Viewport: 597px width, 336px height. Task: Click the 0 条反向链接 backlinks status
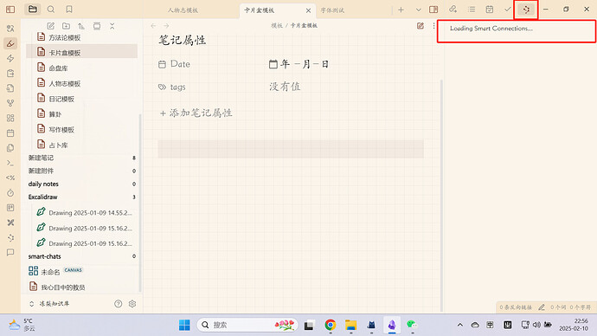(516, 307)
